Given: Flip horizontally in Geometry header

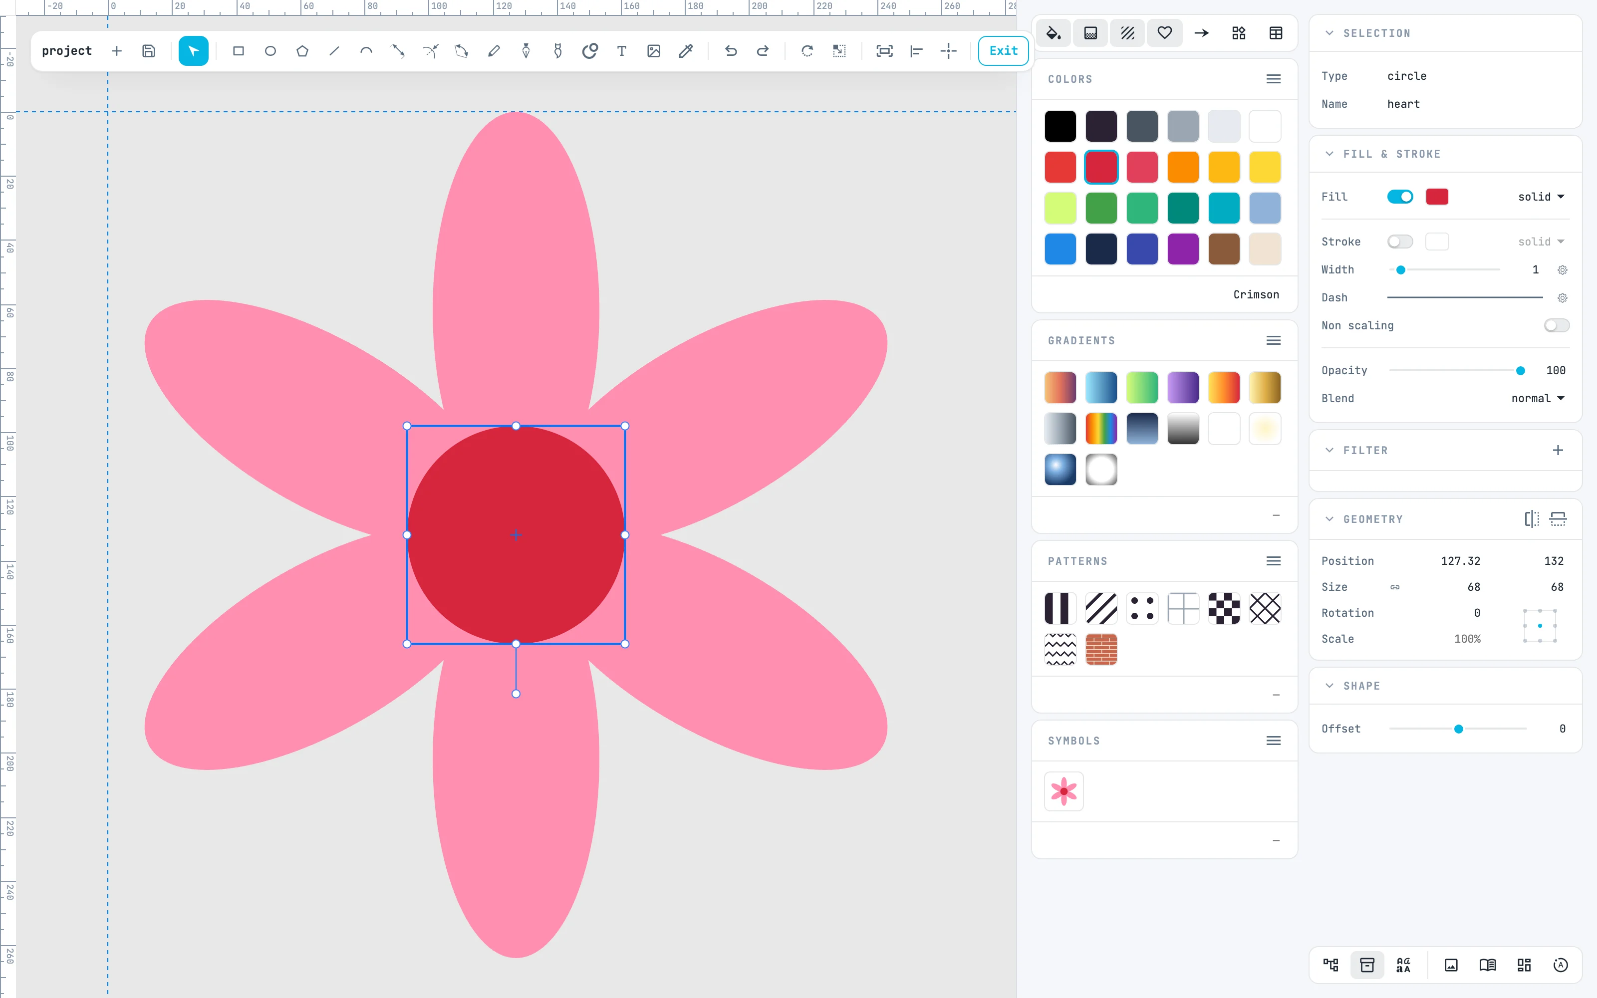Looking at the screenshot, I should click(1532, 519).
